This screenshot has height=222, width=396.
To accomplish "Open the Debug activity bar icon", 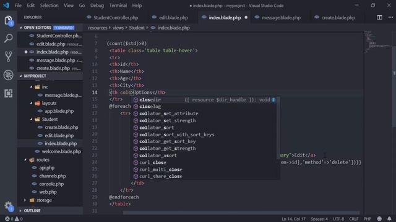I will click(8, 75).
